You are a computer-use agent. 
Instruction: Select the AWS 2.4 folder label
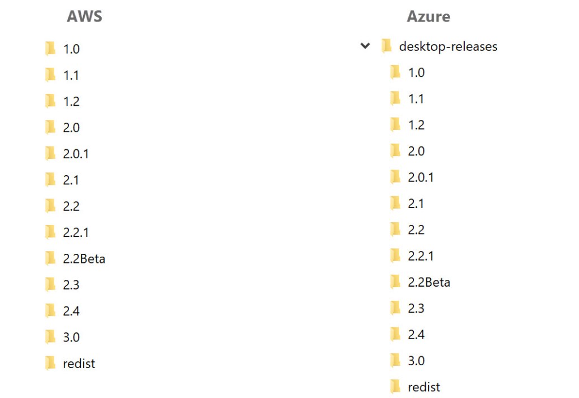click(x=71, y=311)
